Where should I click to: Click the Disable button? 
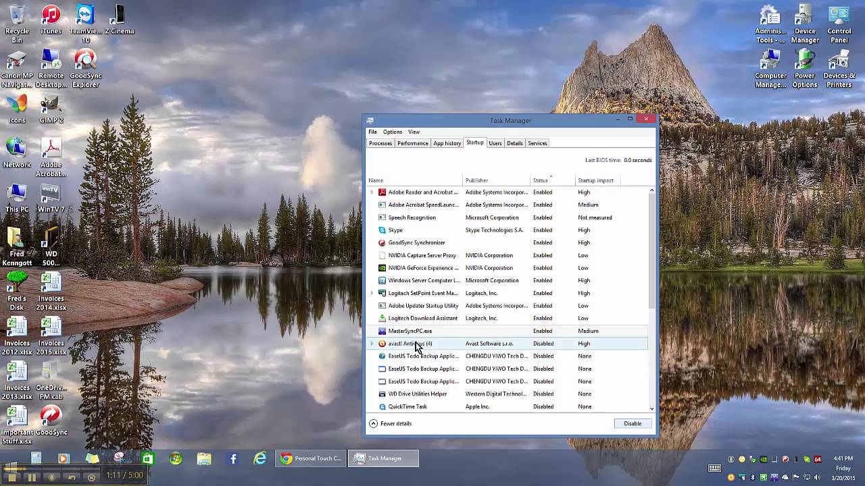(x=633, y=424)
